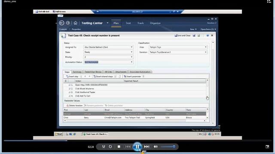Viewport: 275px width, 154px height.
Task: Open the Test Case 45 taskbar item
Action: click(95, 134)
